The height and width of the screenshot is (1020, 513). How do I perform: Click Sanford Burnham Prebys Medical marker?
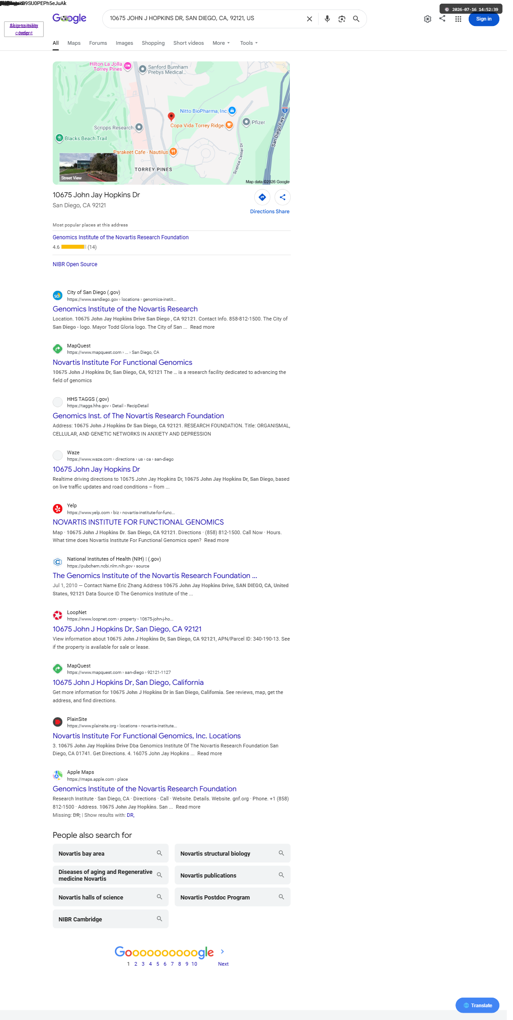[142, 68]
